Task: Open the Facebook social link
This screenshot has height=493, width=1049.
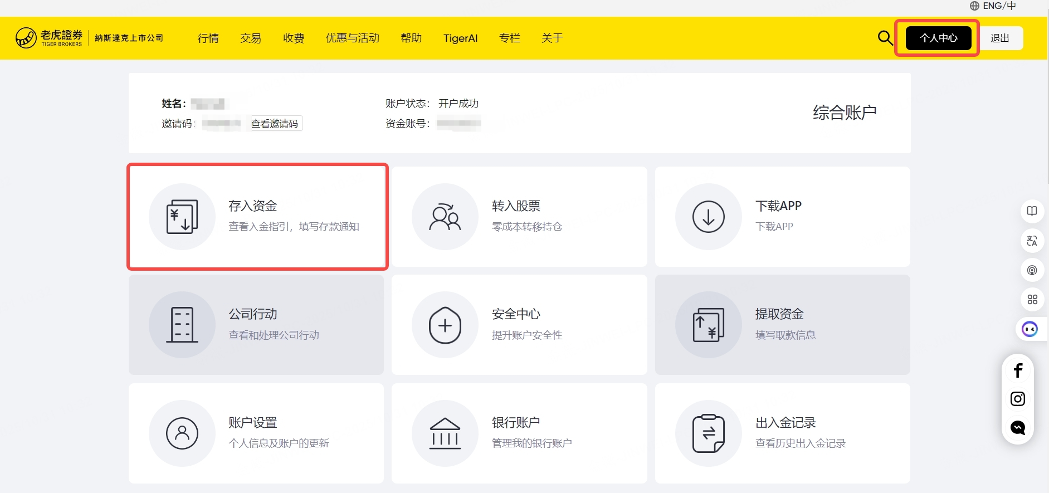Action: pos(1018,370)
